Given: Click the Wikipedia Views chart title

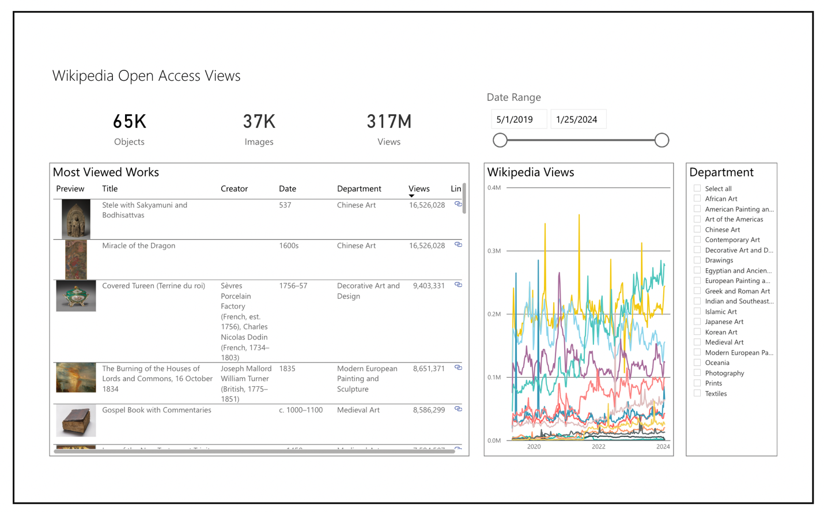Looking at the screenshot, I should click(531, 172).
